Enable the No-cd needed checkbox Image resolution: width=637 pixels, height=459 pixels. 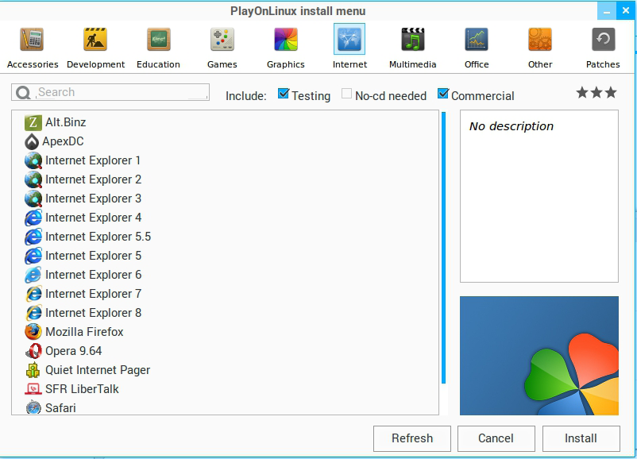click(346, 94)
